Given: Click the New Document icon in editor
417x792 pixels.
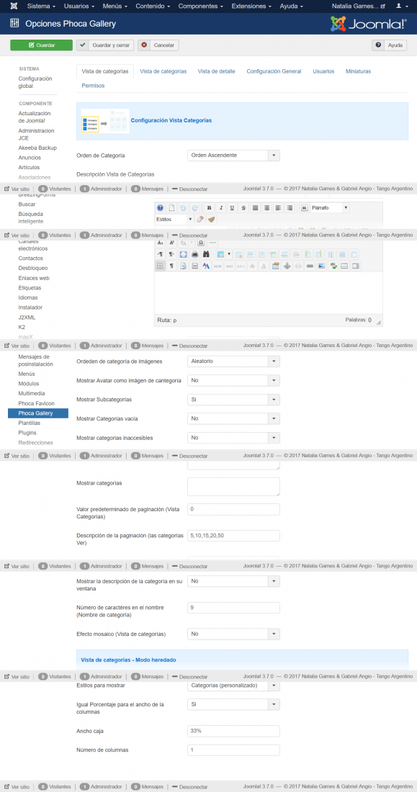Looking at the screenshot, I should point(171,208).
